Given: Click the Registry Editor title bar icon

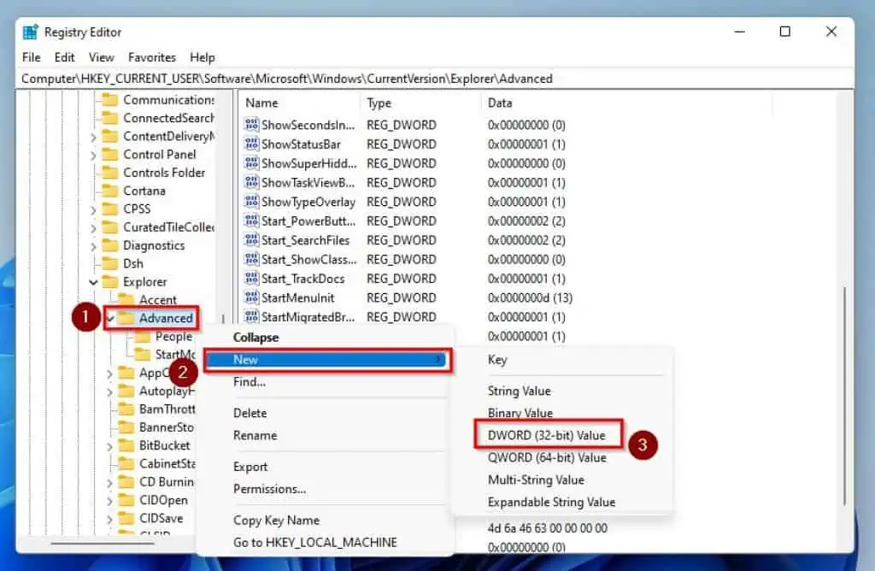Looking at the screenshot, I should point(30,32).
